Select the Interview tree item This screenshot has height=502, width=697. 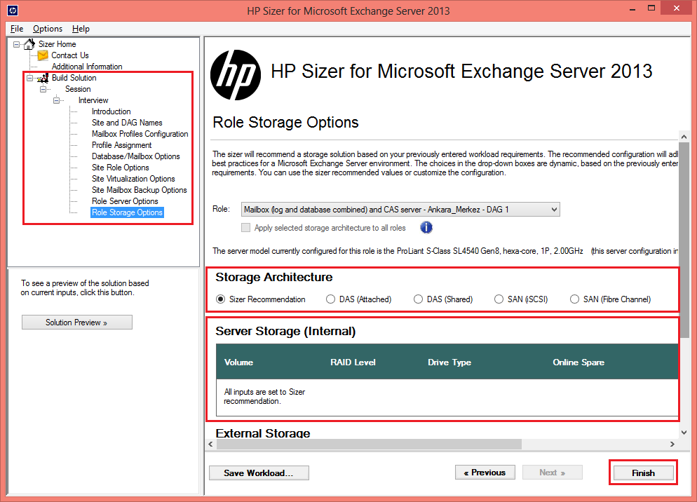point(93,100)
